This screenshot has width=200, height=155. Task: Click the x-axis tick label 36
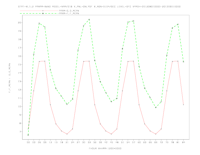pyautogui.click(x=95, y=142)
